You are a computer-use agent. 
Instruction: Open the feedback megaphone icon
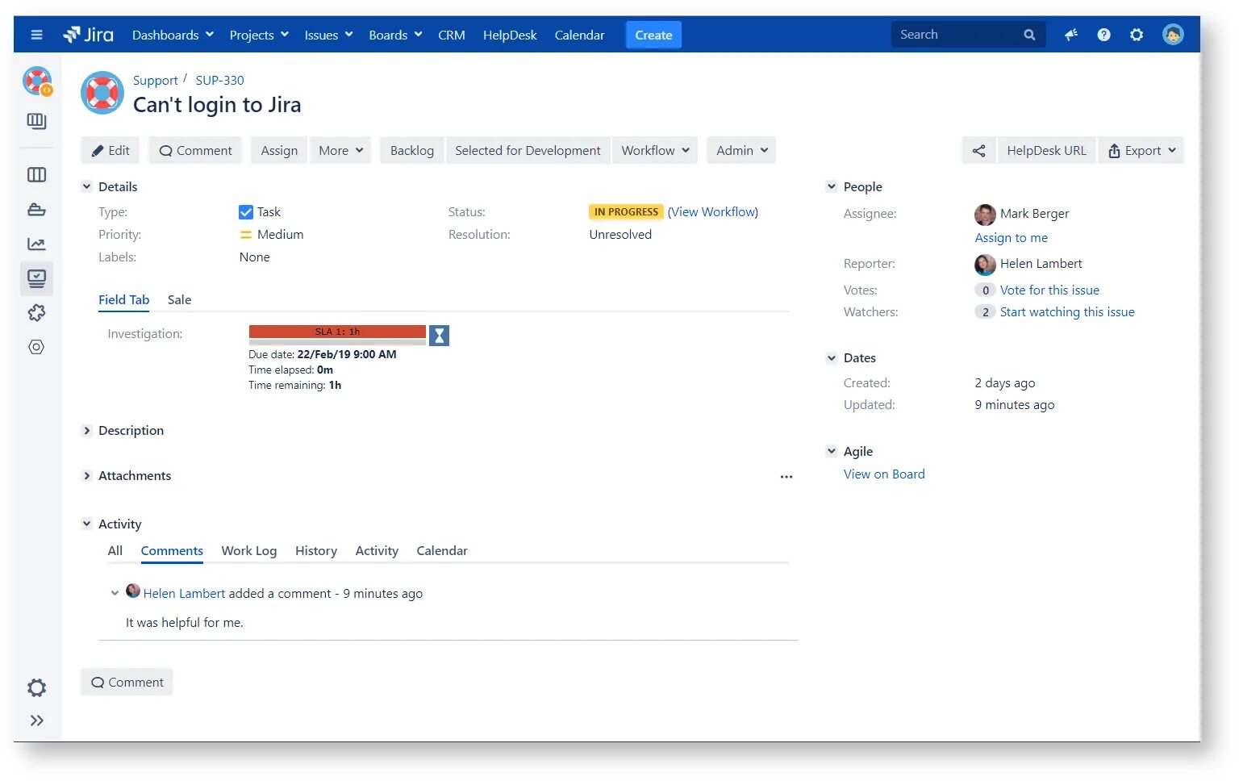[1071, 35]
